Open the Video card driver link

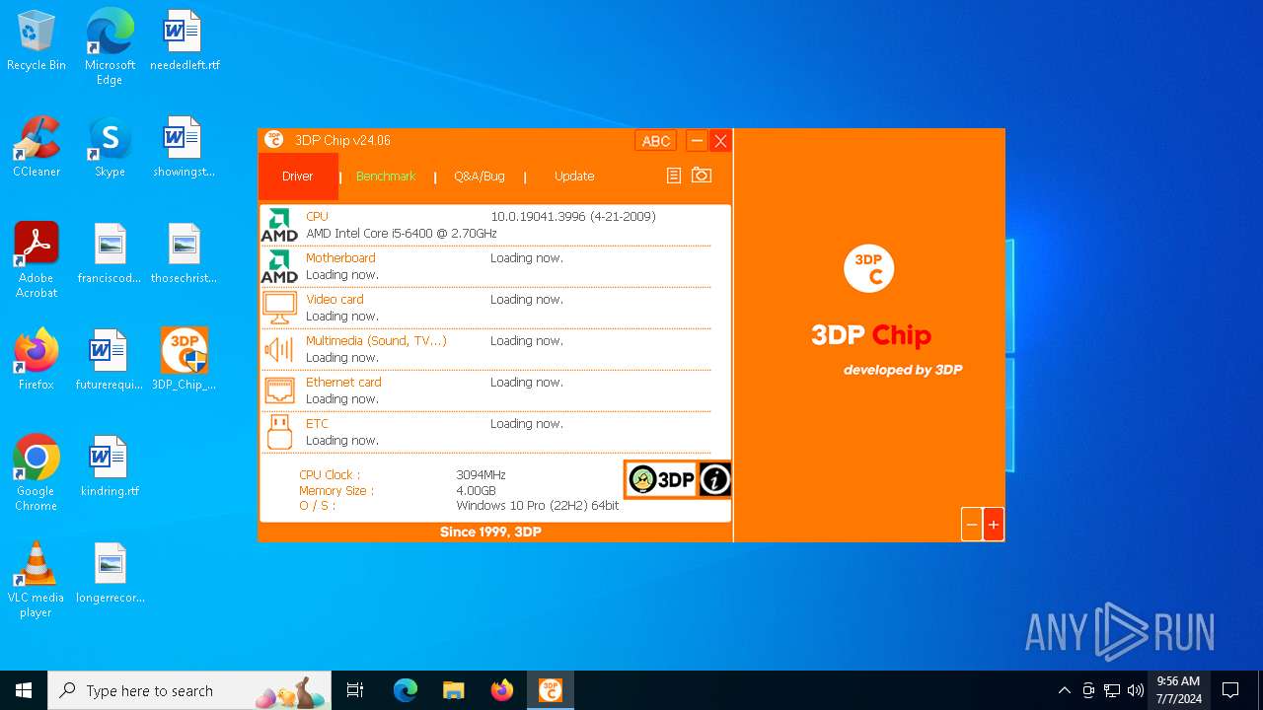334,300
